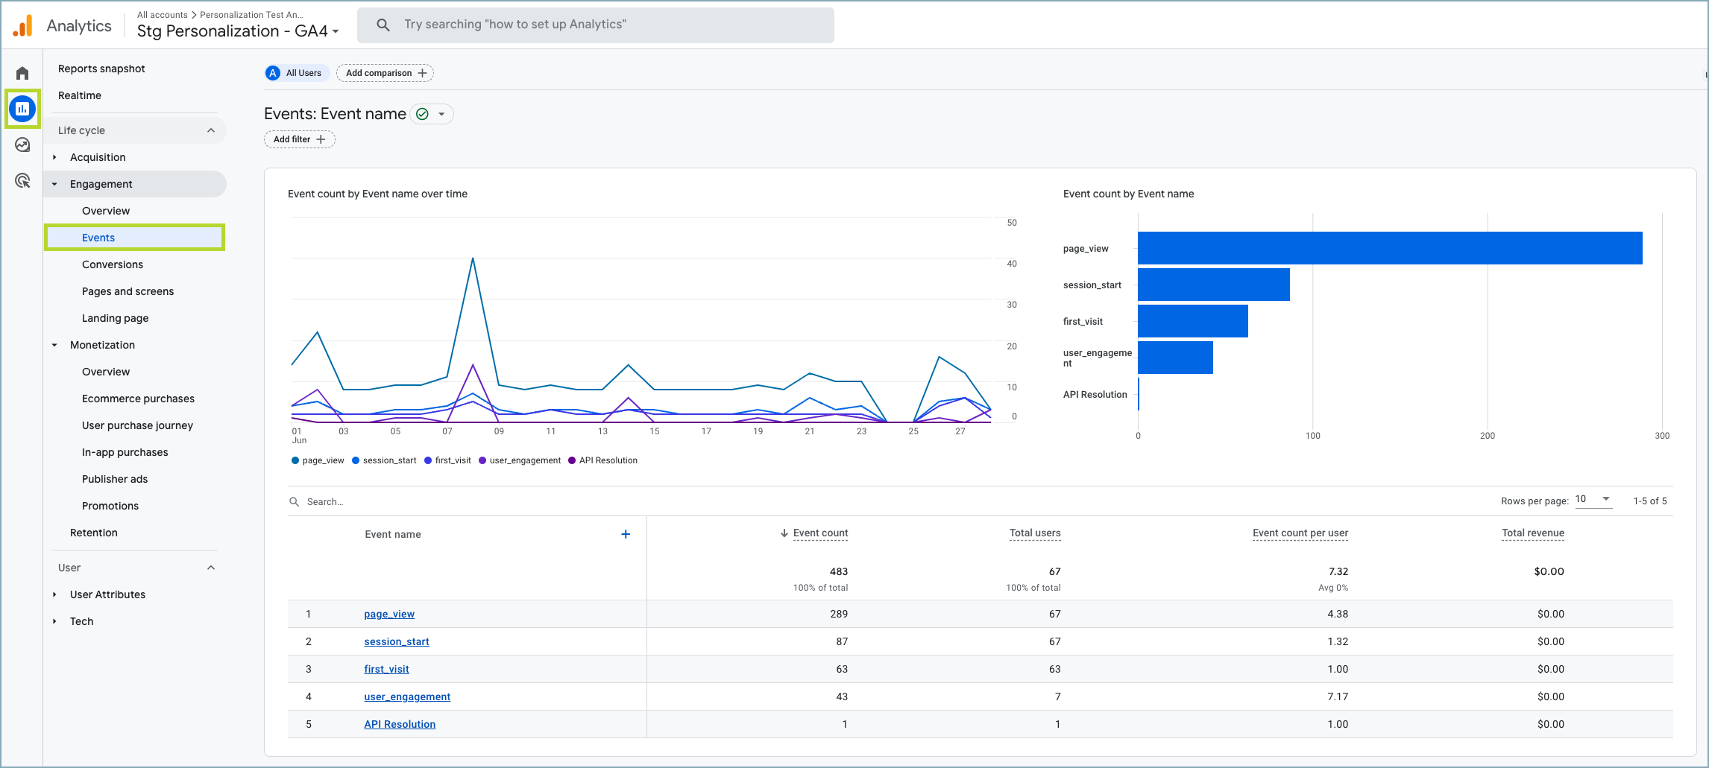Click the Google Analytics logo
1709x768 pixels.
point(23,25)
